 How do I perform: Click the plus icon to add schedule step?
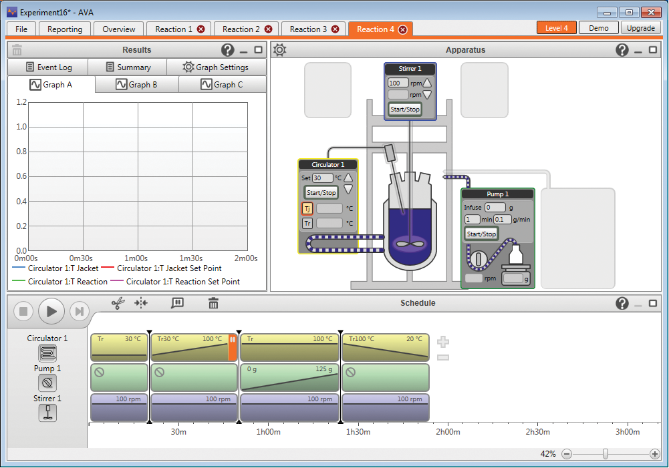click(x=442, y=342)
